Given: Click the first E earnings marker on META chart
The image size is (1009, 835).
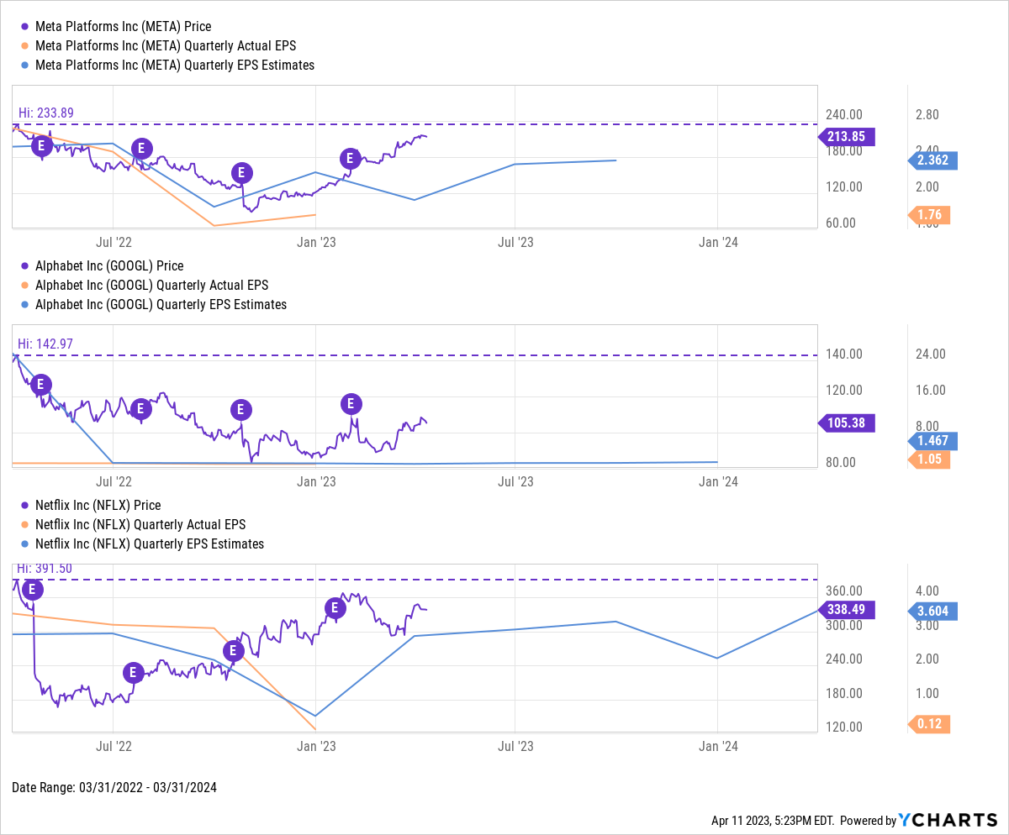Looking at the screenshot, I should (41, 145).
